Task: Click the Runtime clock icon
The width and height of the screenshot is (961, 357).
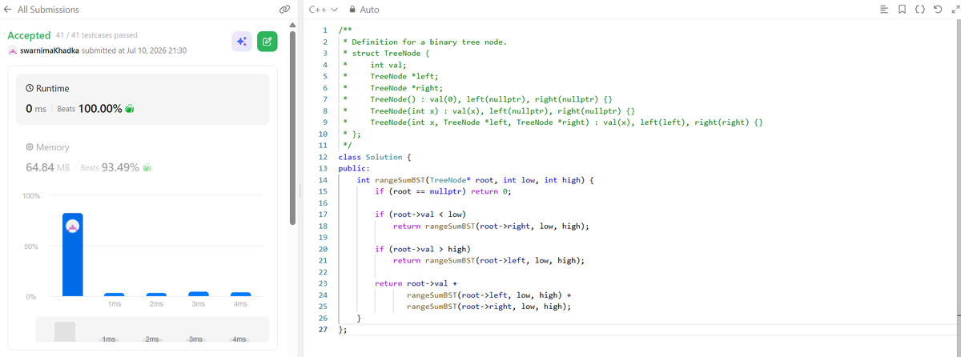Action: point(30,87)
